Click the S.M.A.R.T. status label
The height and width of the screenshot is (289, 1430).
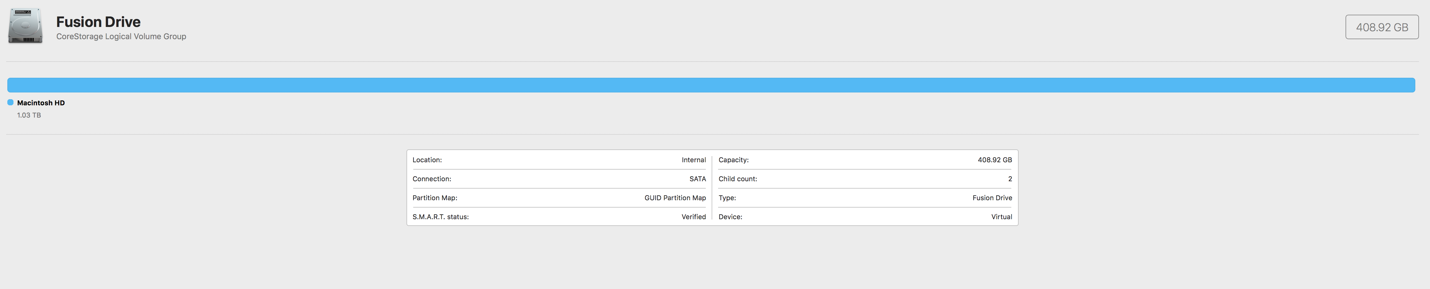pyautogui.click(x=441, y=217)
